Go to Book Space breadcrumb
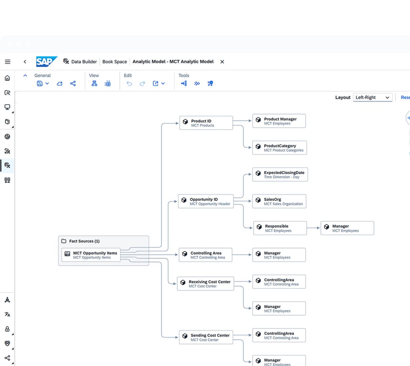410x366 pixels. [115, 62]
